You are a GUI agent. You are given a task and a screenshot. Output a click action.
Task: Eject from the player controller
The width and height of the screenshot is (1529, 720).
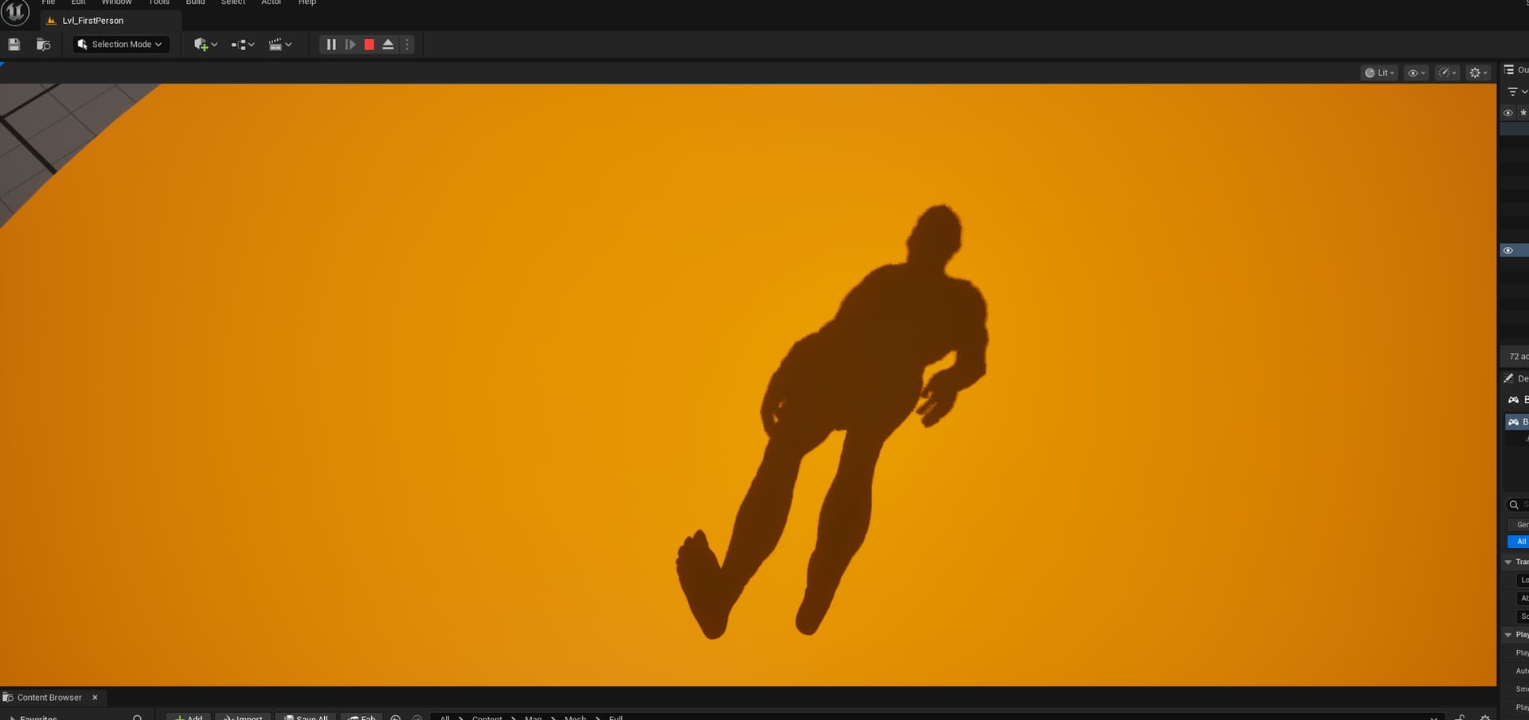[389, 45]
